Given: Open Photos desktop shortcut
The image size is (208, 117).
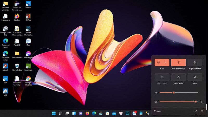Looking at the screenshot, I should click(x=28, y=5).
